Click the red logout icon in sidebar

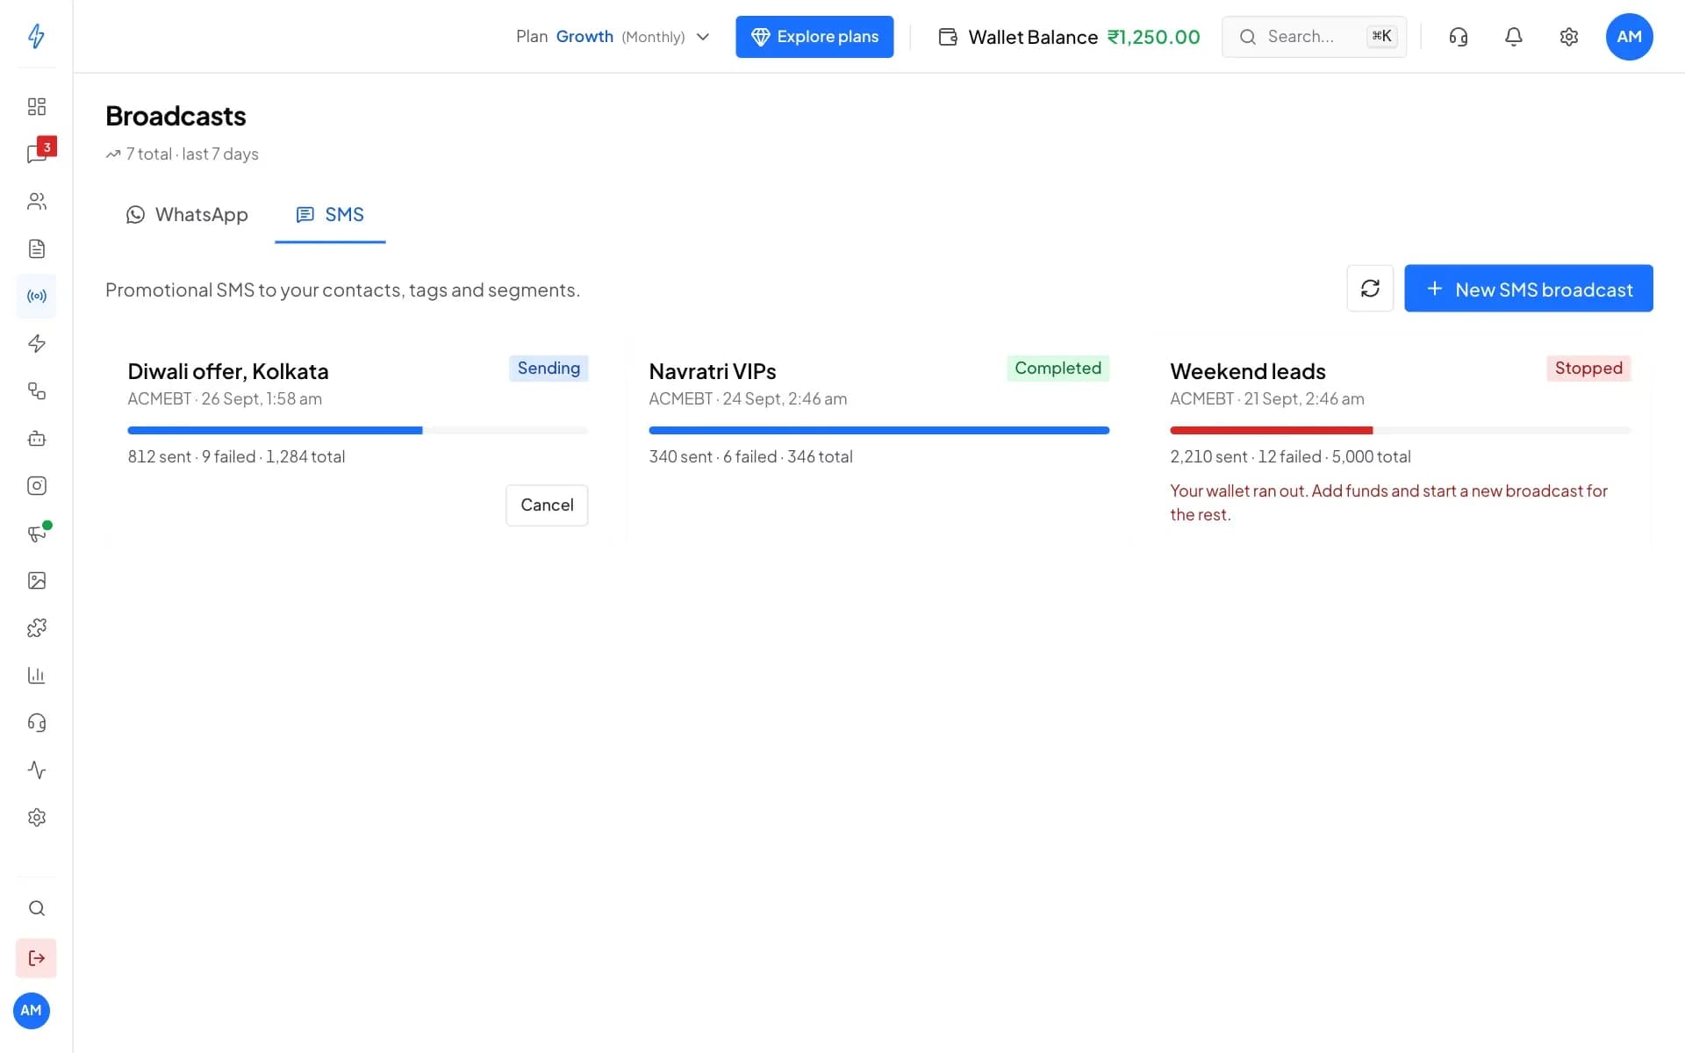coord(36,958)
